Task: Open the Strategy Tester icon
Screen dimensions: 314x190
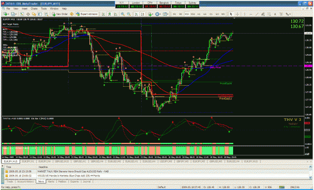Action: pyautogui.click(x=46, y=14)
